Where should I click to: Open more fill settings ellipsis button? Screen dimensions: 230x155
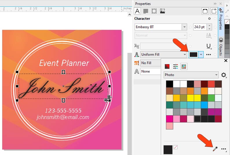click(x=208, y=54)
